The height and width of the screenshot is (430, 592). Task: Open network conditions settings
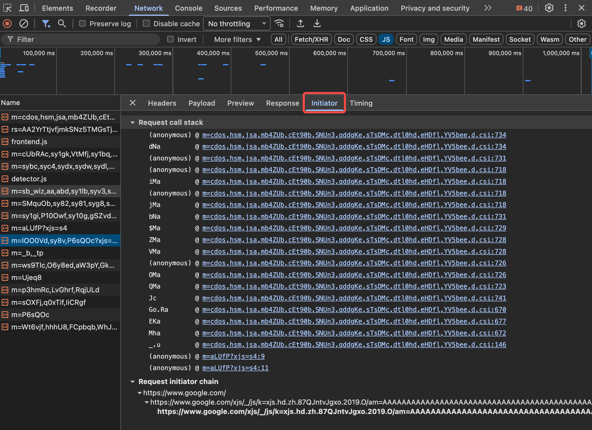(279, 24)
